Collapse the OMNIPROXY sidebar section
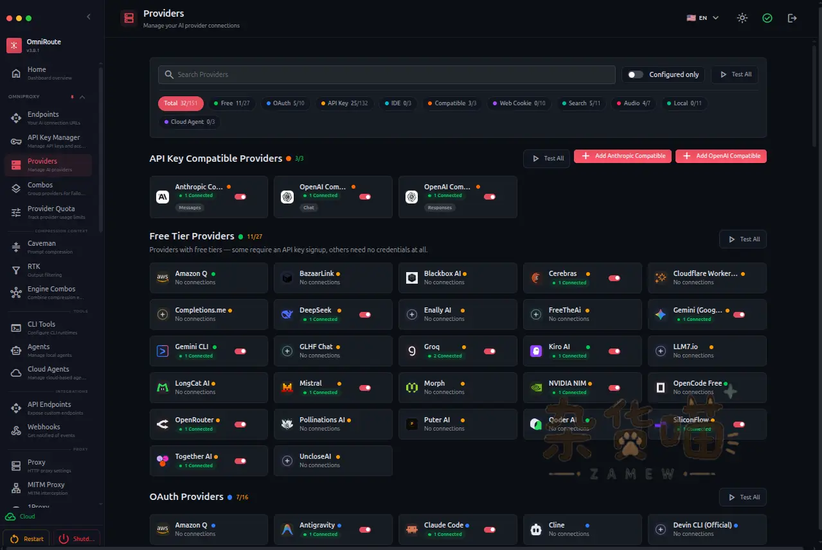Image resolution: width=822 pixels, height=550 pixels. [82, 97]
